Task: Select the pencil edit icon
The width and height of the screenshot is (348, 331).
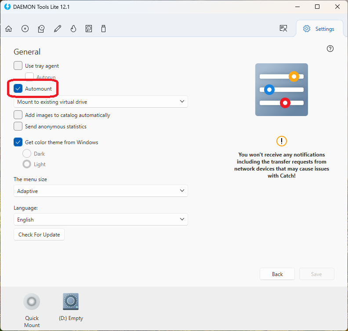Action: [58, 29]
